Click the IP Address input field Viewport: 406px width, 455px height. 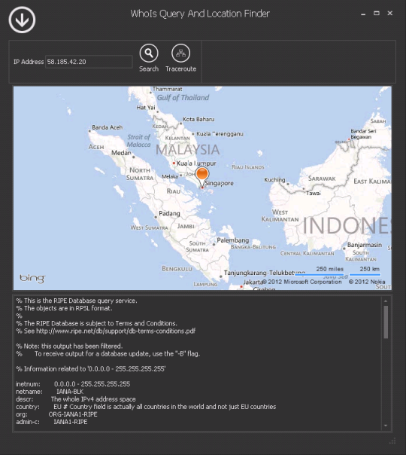coord(89,62)
